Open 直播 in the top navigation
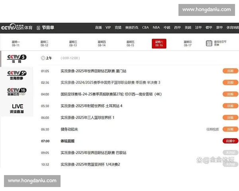239x191 pixels. (98, 27)
